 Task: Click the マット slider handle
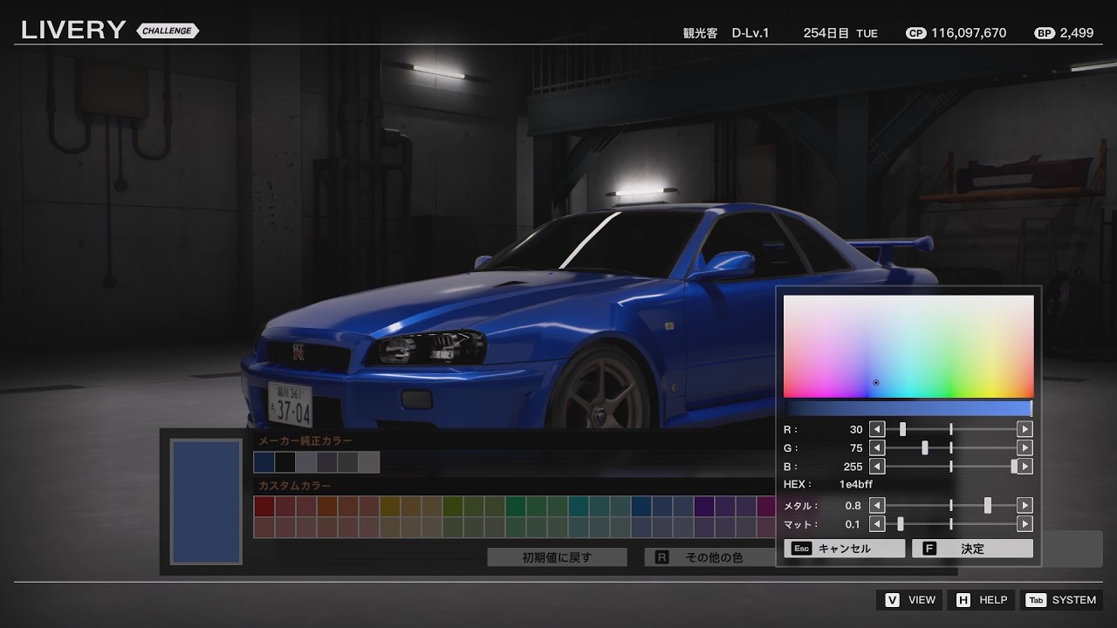[901, 524]
